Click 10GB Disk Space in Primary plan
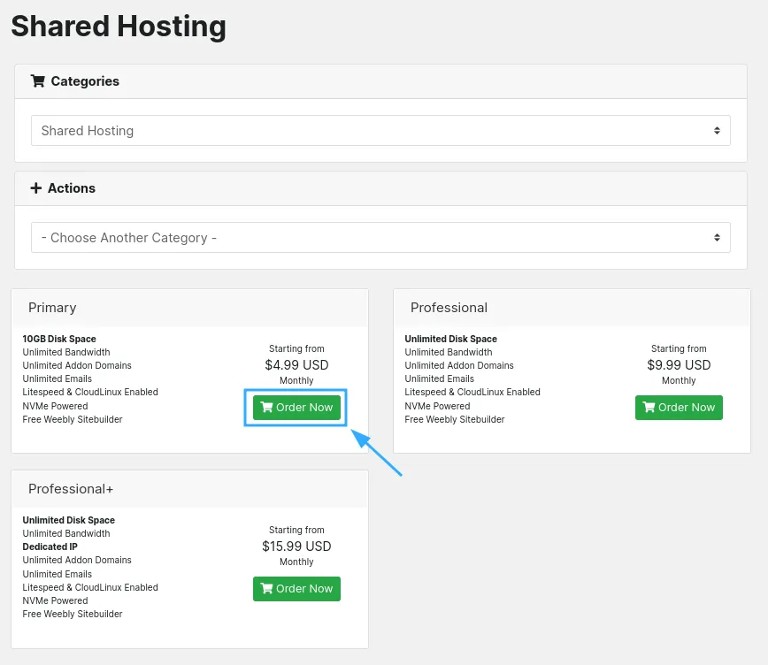 pos(59,339)
